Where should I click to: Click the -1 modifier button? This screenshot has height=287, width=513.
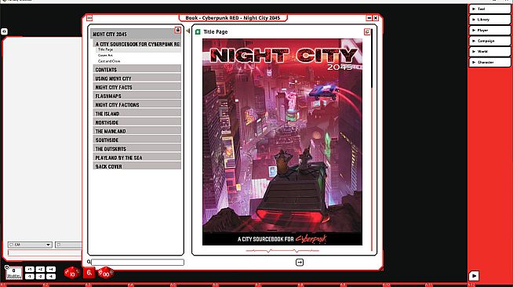click(x=30, y=276)
